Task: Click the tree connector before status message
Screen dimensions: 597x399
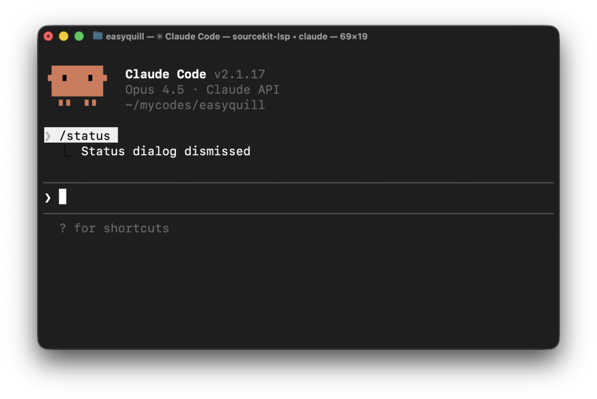Action: 67,151
